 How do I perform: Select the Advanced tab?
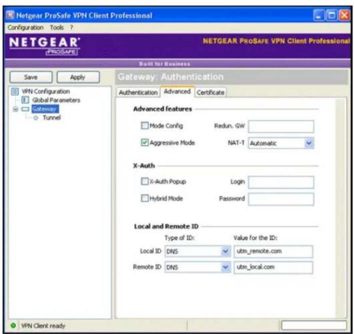177,91
